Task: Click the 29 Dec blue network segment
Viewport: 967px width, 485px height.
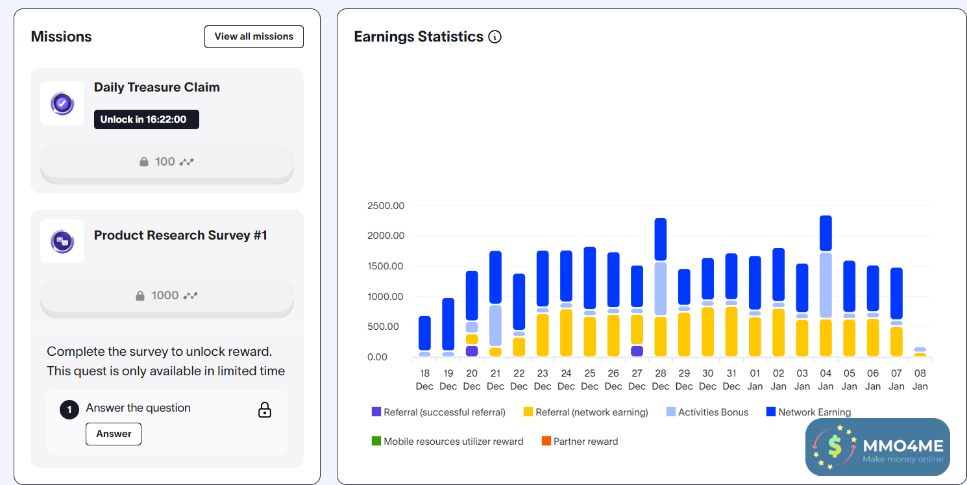Action: click(684, 287)
